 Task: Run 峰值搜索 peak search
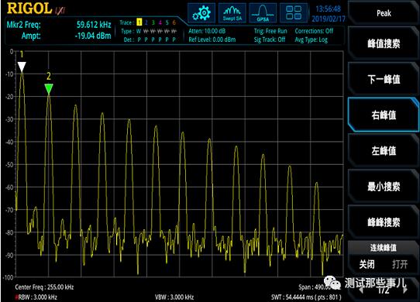click(x=384, y=43)
